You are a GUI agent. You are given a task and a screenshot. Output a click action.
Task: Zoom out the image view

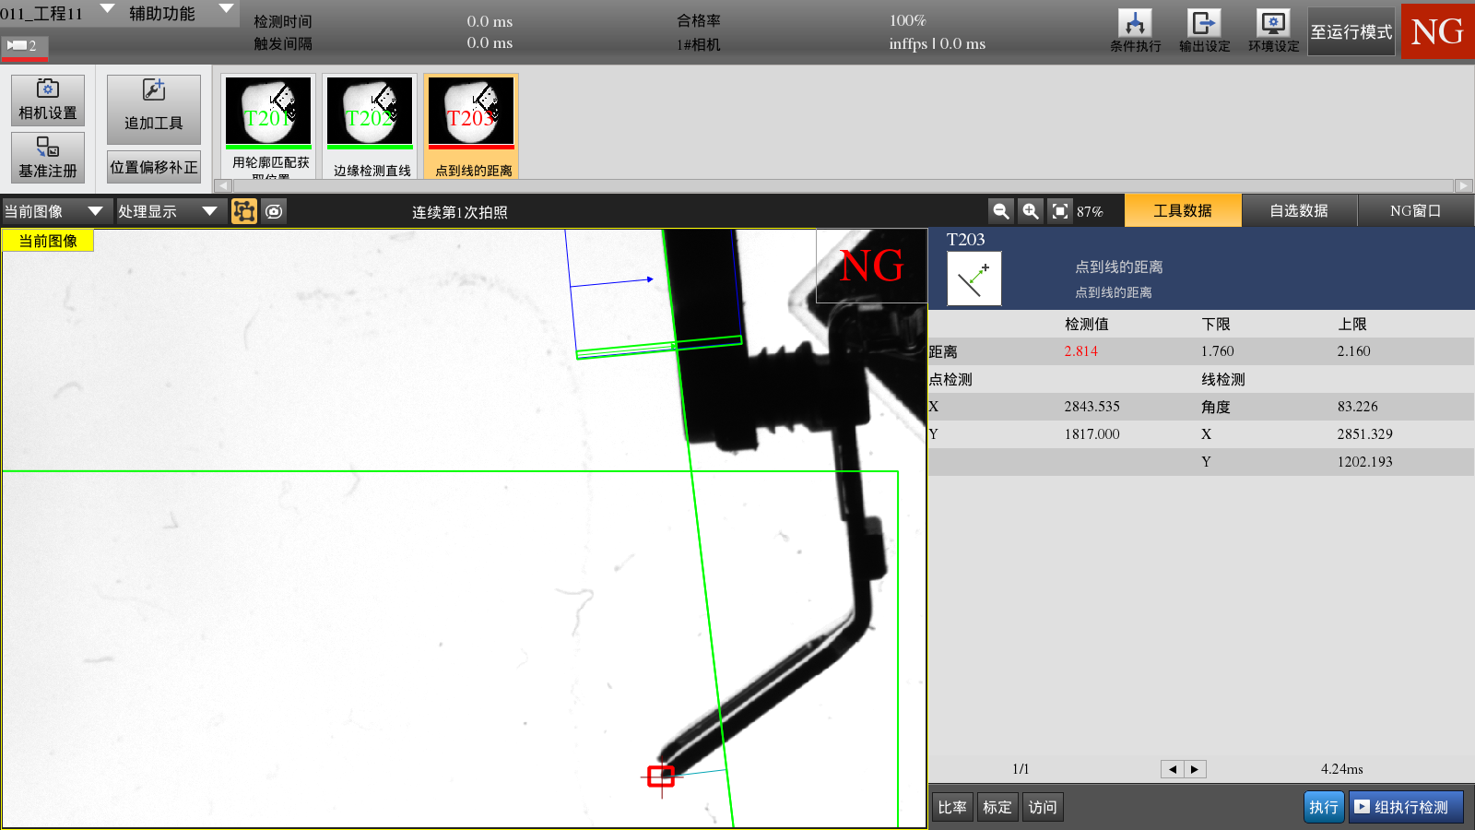point(1000,211)
